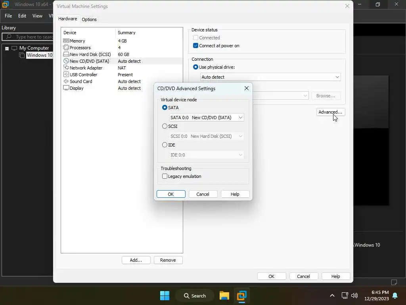Click the Remove device button

click(x=168, y=260)
